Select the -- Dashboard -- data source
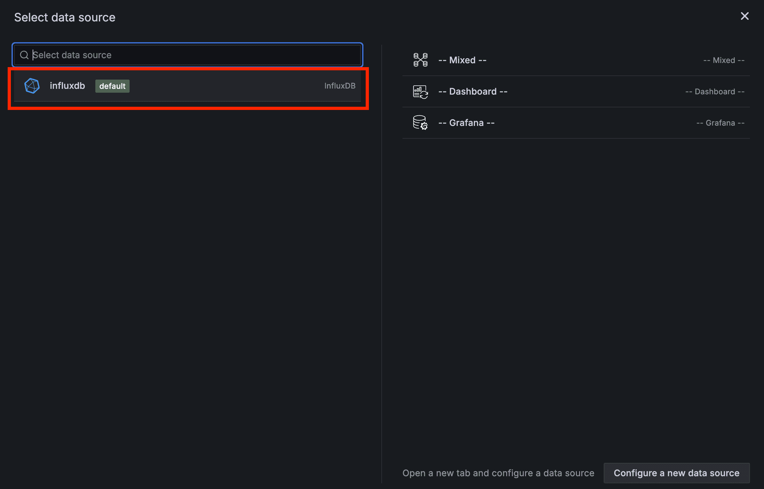764x489 pixels. [x=576, y=91]
